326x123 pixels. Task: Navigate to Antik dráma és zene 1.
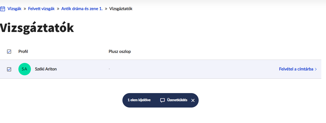(82, 9)
